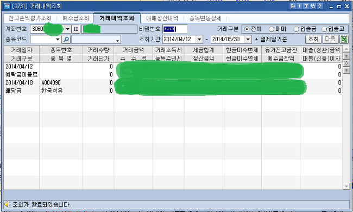
Task: Open the account number dropdown
Action: (67, 29)
